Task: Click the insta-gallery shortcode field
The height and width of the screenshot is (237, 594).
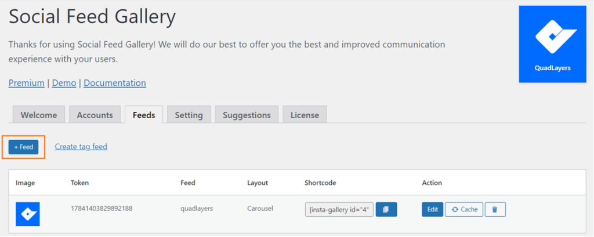Action: click(339, 209)
